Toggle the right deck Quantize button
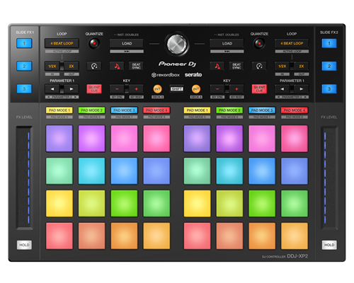 (x=259, y=43)
